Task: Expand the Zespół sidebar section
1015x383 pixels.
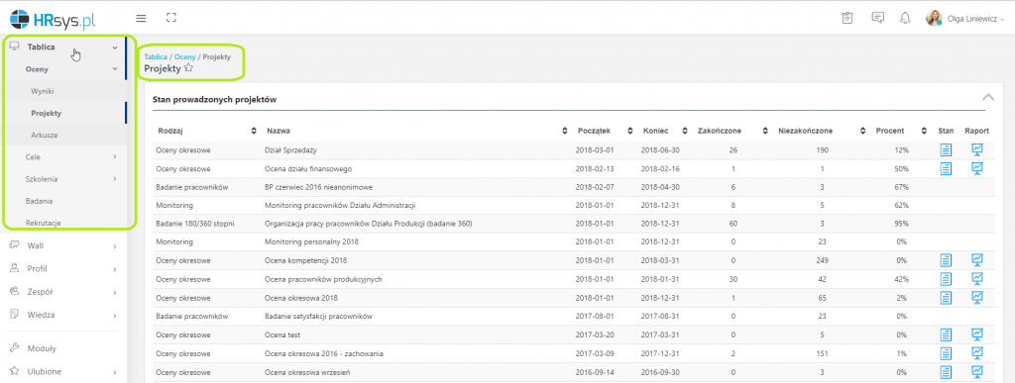Action: point(115,292)
